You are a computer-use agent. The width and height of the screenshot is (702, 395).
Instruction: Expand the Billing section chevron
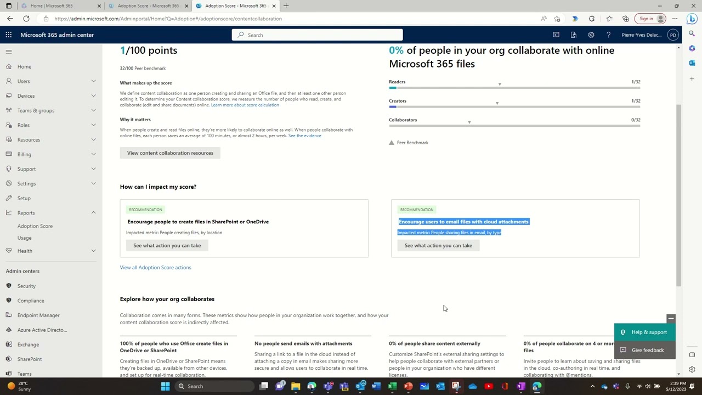click(x=93, y=154)
